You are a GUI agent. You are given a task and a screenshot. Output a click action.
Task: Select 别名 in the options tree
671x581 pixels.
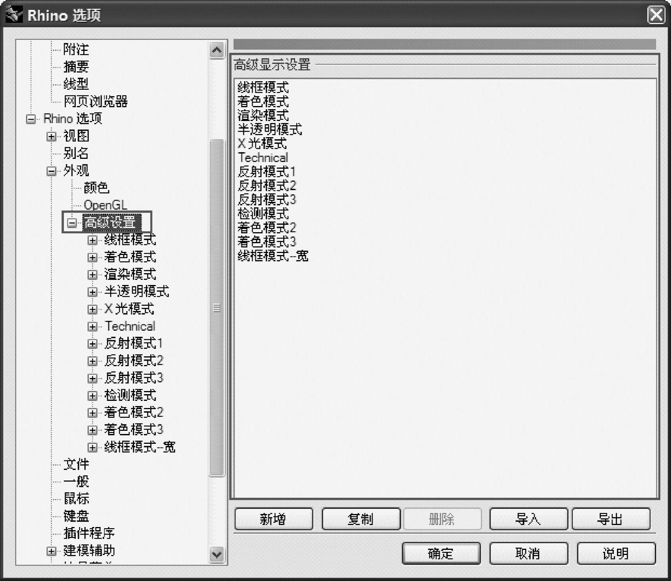pos(76,153)
